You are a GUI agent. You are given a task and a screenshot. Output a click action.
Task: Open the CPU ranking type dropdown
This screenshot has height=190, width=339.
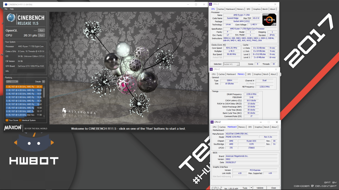12,82
